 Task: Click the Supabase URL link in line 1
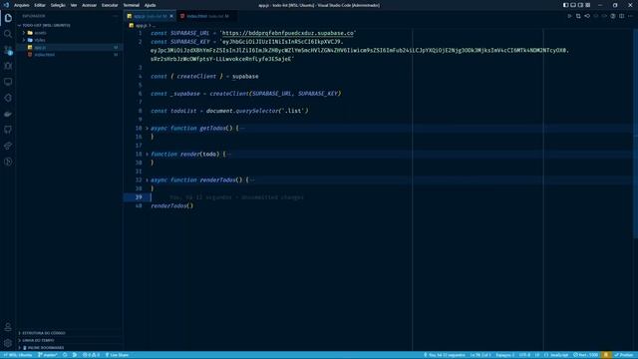[x=288, y=33]
